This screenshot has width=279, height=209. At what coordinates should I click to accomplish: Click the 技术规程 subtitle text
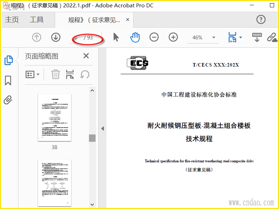click(x=199, y=139)
